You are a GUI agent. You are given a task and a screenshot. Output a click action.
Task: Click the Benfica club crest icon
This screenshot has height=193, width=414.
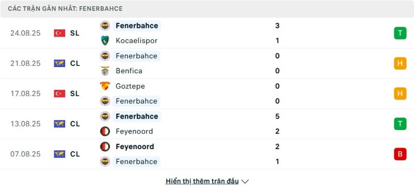pos(105,71)
